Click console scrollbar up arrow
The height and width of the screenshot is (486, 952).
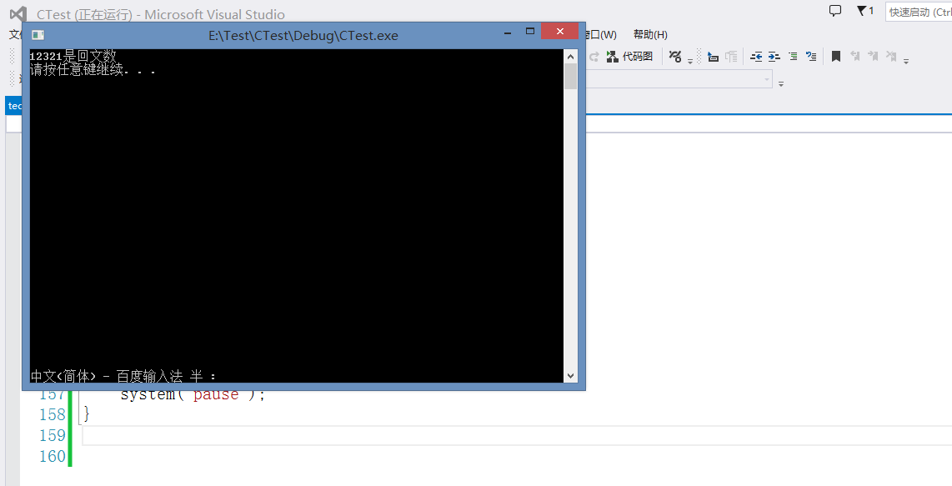570,57
